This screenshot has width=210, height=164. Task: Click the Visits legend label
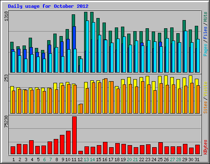(205, 89)
